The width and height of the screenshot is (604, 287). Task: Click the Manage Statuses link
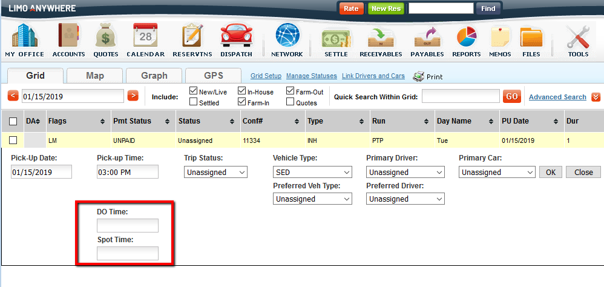(311, 76)
